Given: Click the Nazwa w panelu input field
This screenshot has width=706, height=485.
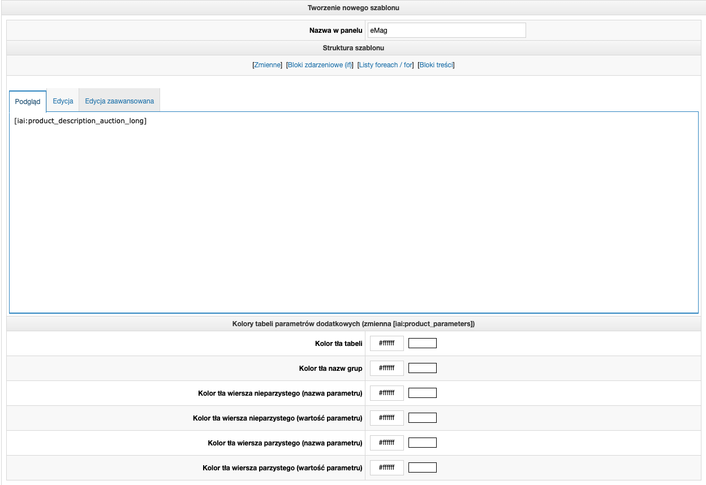Looking at the screenshot, I should (446, 30).
